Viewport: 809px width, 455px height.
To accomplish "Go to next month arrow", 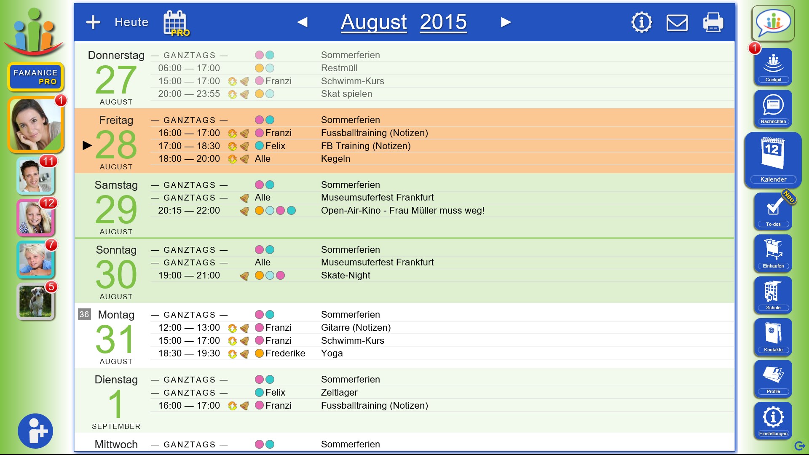I will (506, 22).
